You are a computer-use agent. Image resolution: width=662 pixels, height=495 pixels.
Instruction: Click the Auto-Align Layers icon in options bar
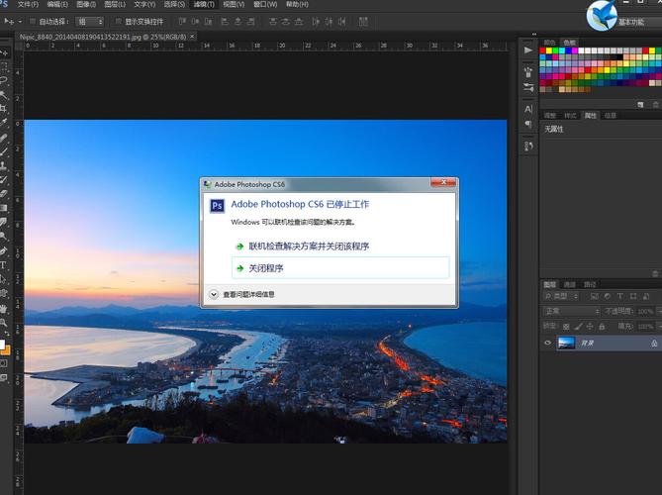[363, 21]
